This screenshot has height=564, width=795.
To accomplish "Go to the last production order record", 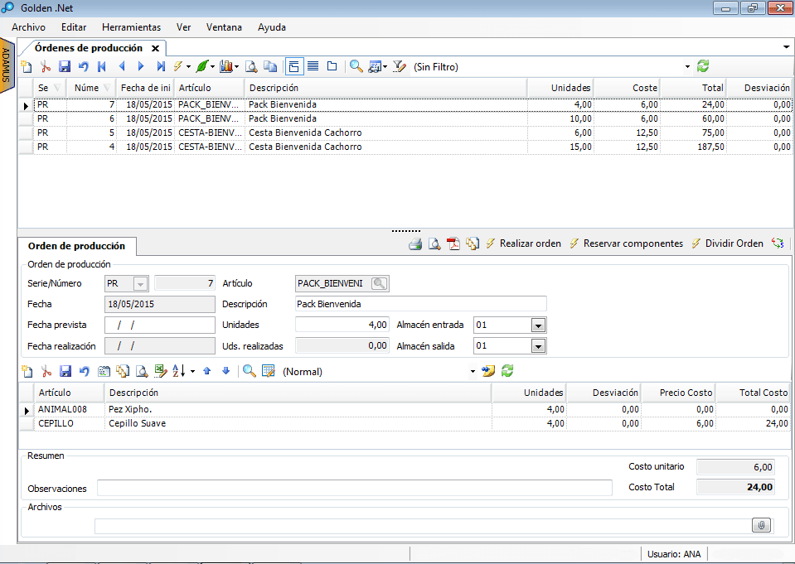I will (161, 67).
